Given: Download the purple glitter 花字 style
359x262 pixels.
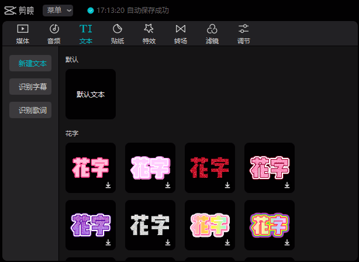Looking at the screenshot, I should point(108,242).
